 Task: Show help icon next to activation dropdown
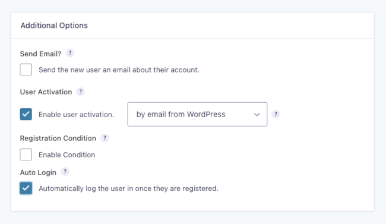276,114
